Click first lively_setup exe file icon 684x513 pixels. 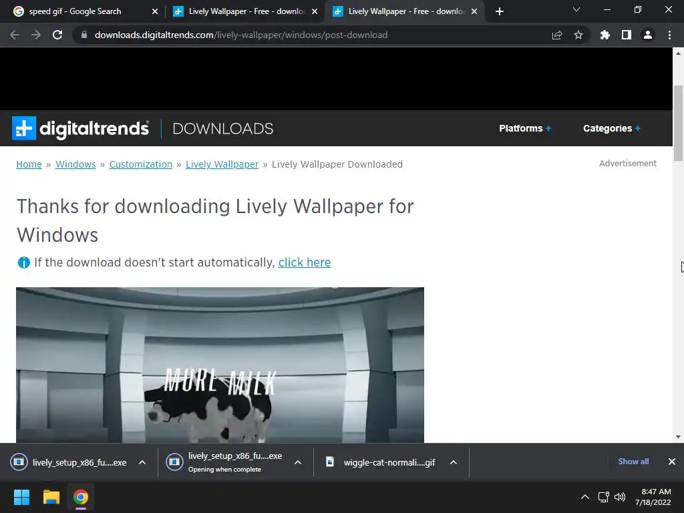point(19,462)
